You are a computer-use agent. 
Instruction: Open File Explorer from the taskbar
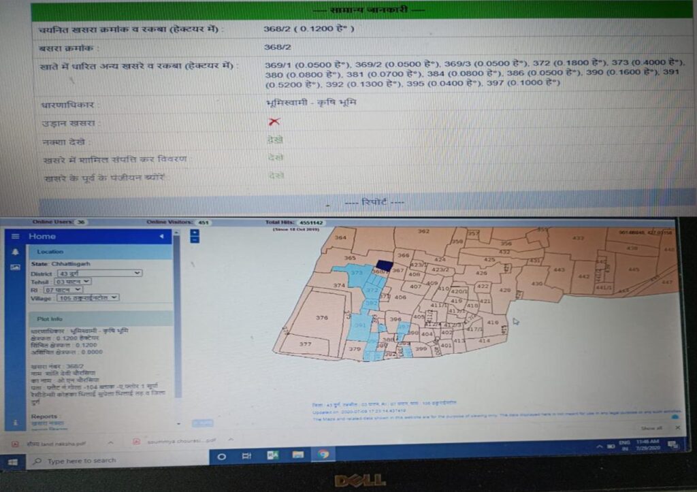[x=297, y=455]
